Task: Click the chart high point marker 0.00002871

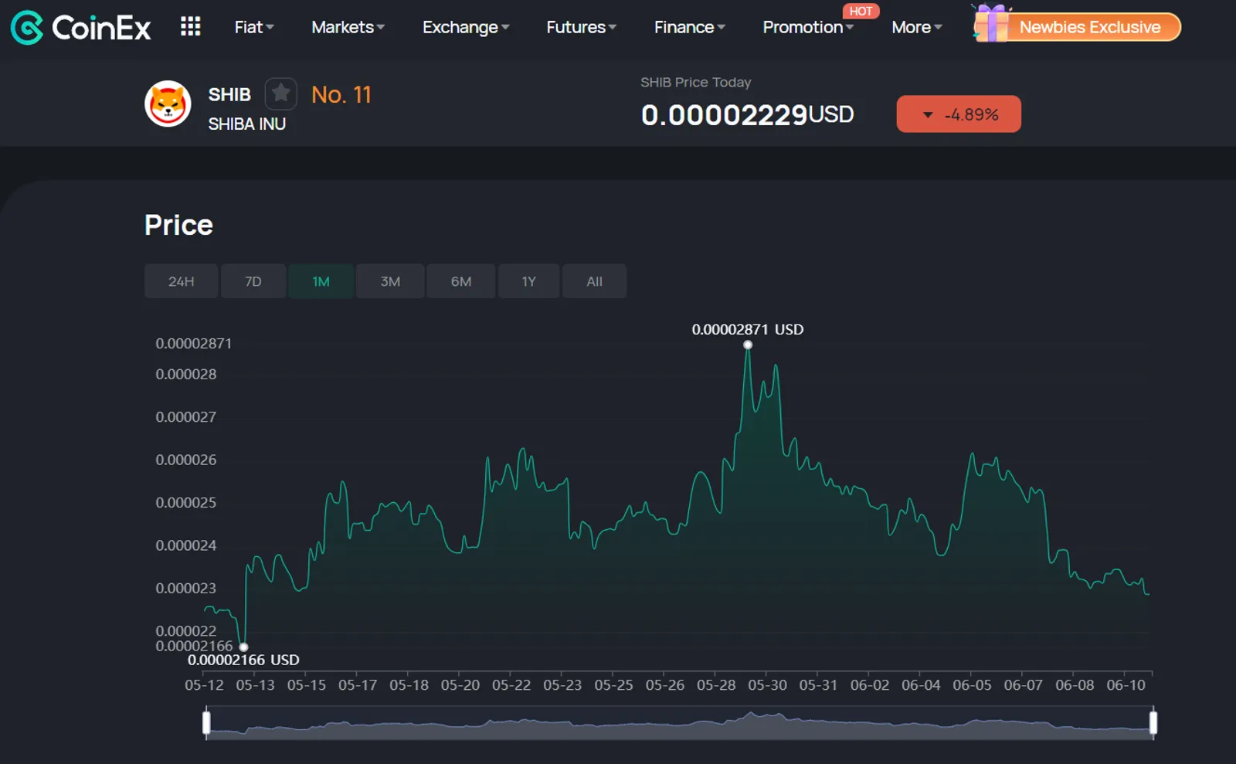Action: (x=748, y=345)
